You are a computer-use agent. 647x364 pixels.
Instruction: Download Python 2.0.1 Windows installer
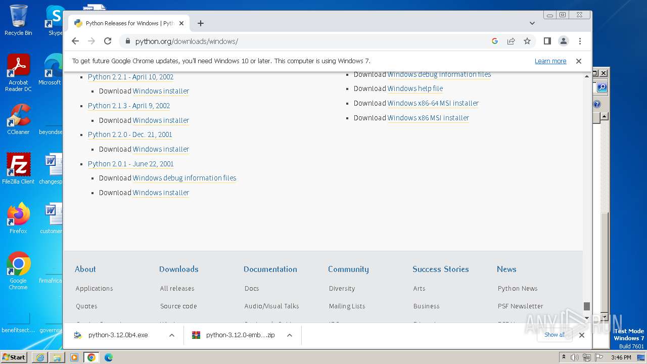click(161, 193)
